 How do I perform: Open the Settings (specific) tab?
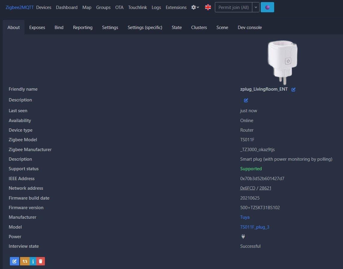(145, 28)
